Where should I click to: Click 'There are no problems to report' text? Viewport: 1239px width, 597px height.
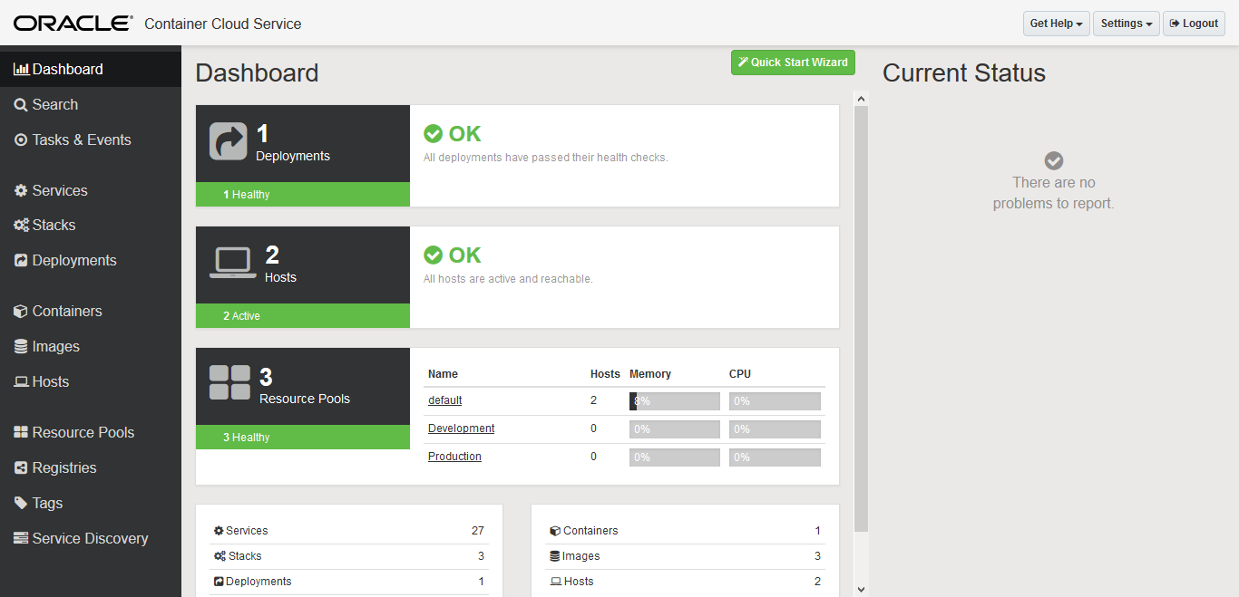[1054, 193]
